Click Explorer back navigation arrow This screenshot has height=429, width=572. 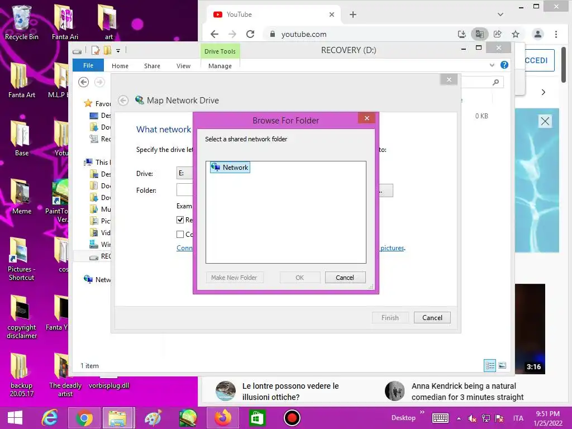84,82
